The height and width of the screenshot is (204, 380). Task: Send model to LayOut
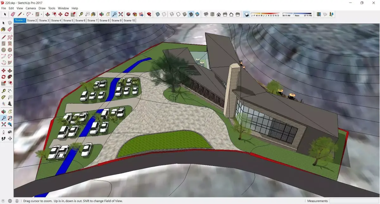pos(141,14)
